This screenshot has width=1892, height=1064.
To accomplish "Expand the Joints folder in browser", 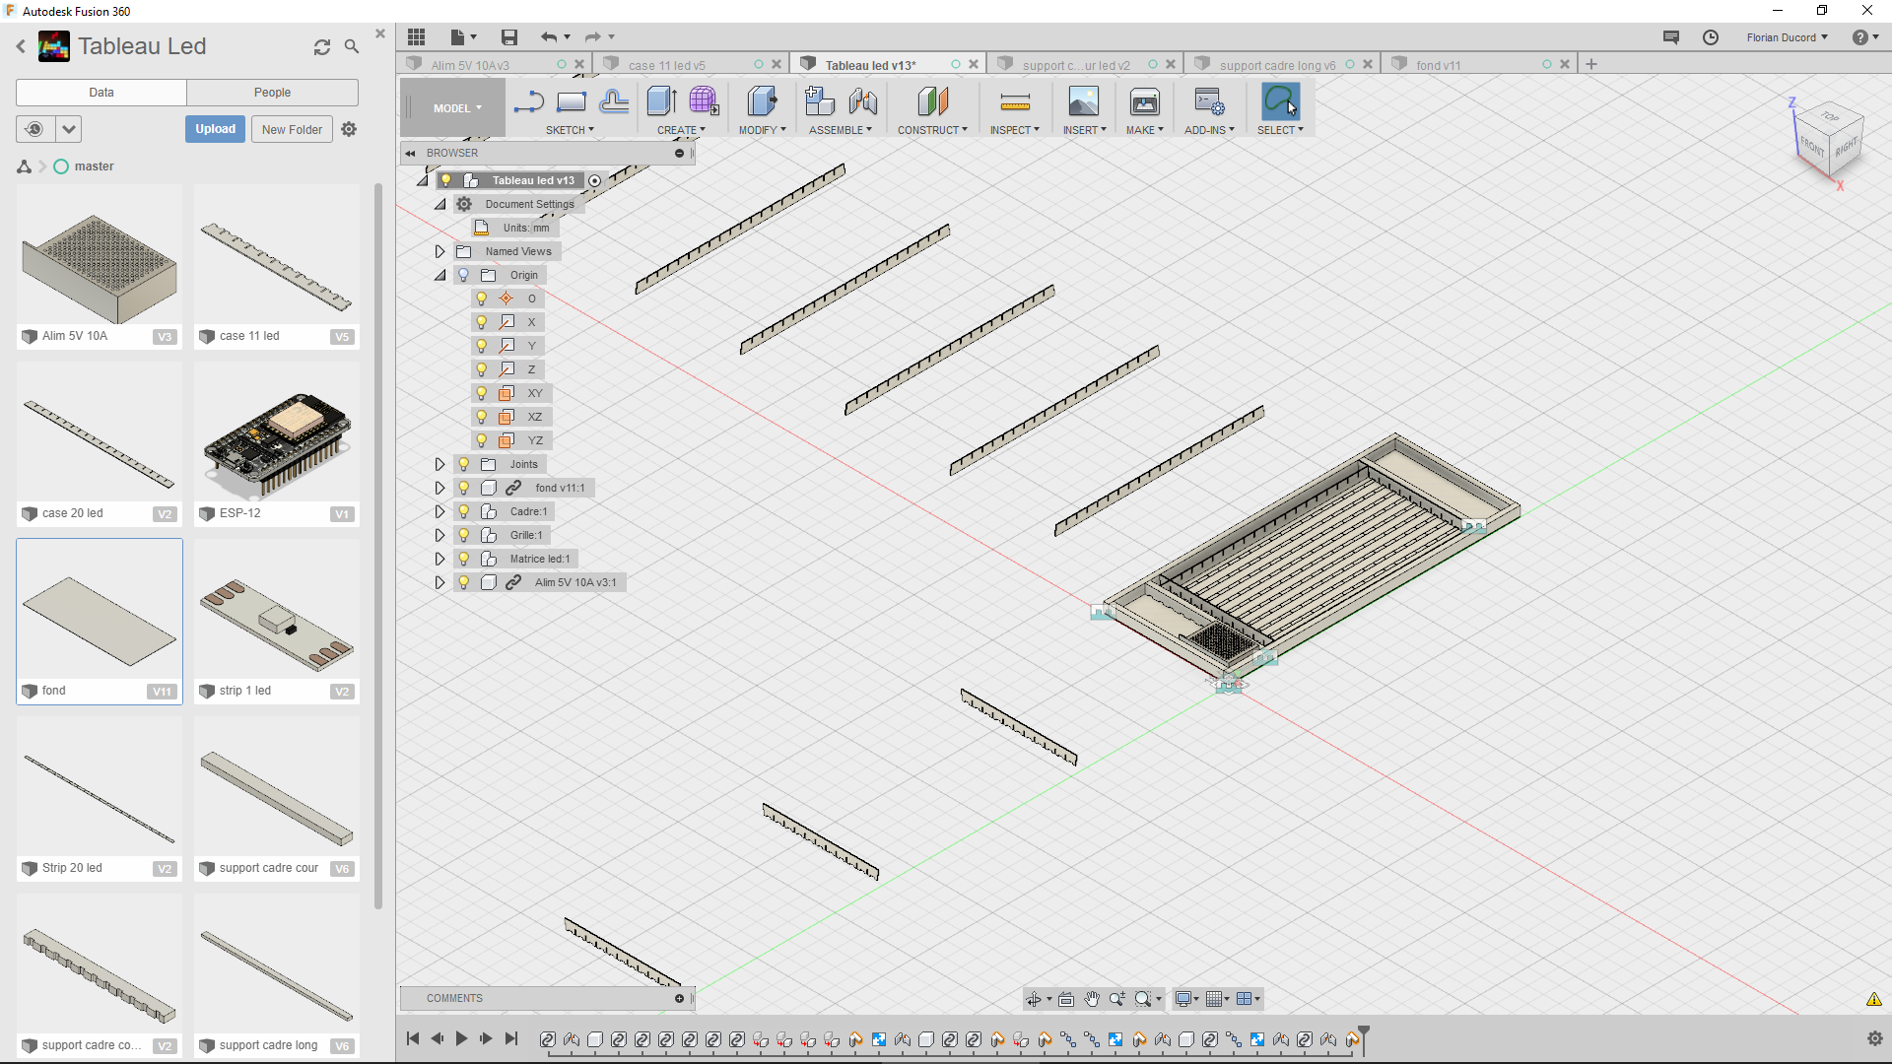I will click(440, 464).
